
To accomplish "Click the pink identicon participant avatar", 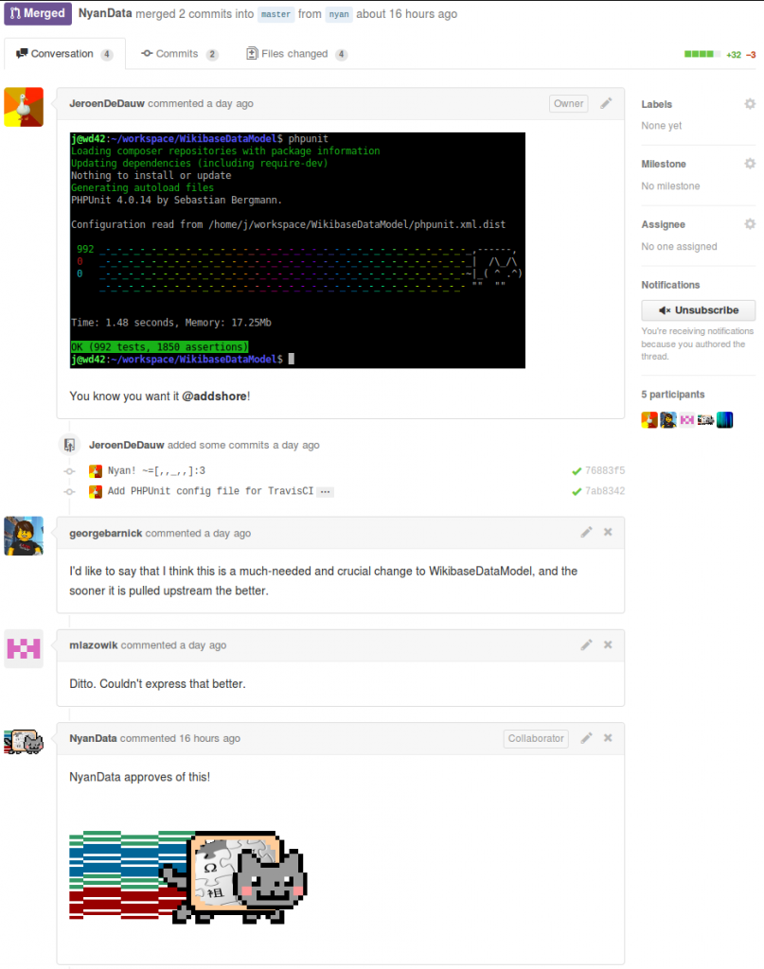I will [686, 420].
